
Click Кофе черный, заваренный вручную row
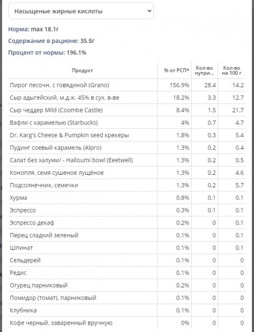tap(127, 323)
